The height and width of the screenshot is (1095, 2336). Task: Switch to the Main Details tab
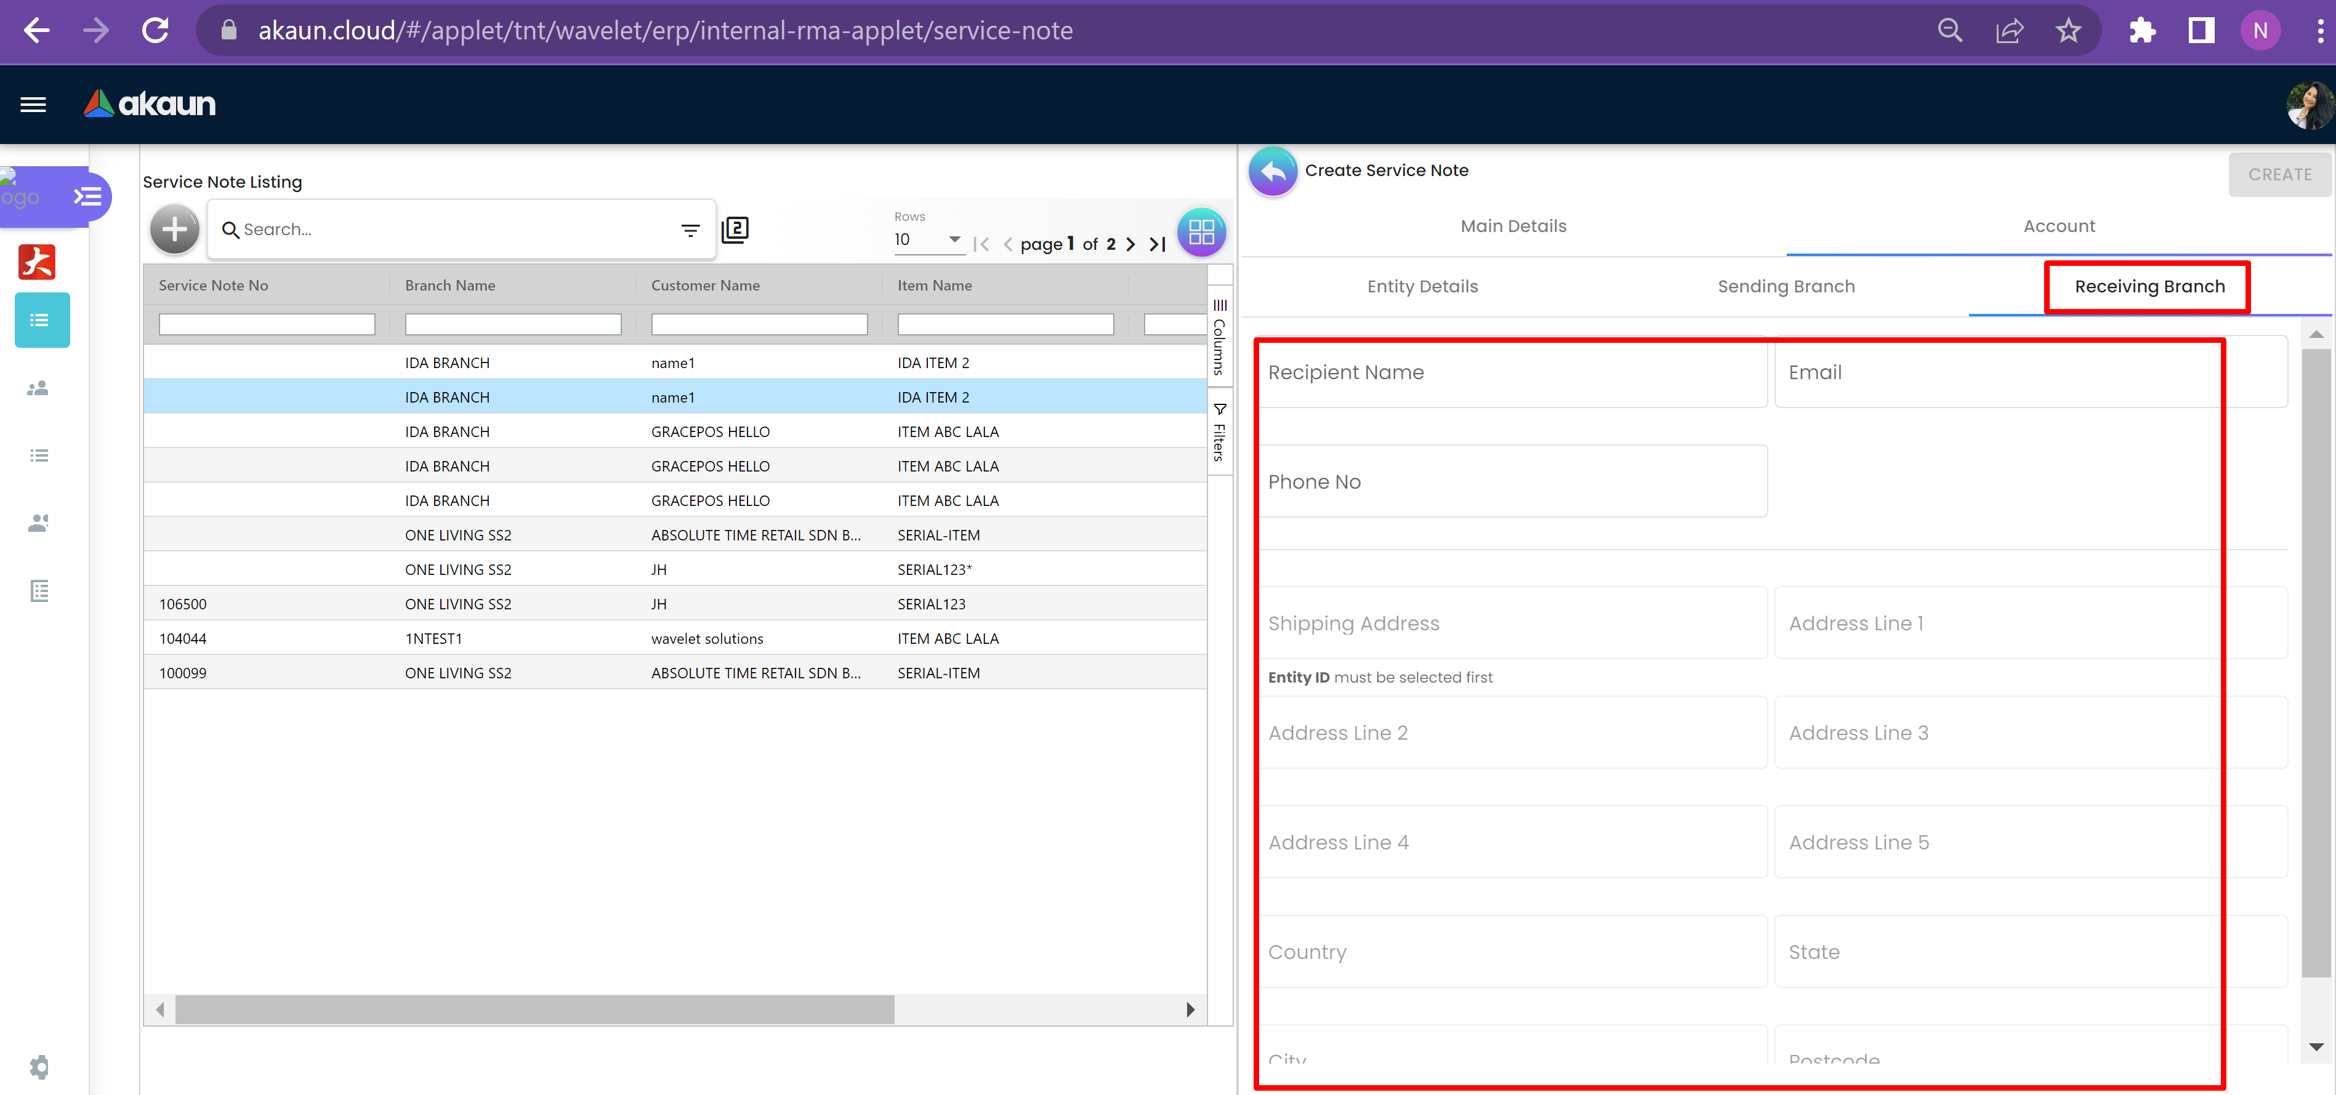pyautogui.click(x=1513, y=226)
